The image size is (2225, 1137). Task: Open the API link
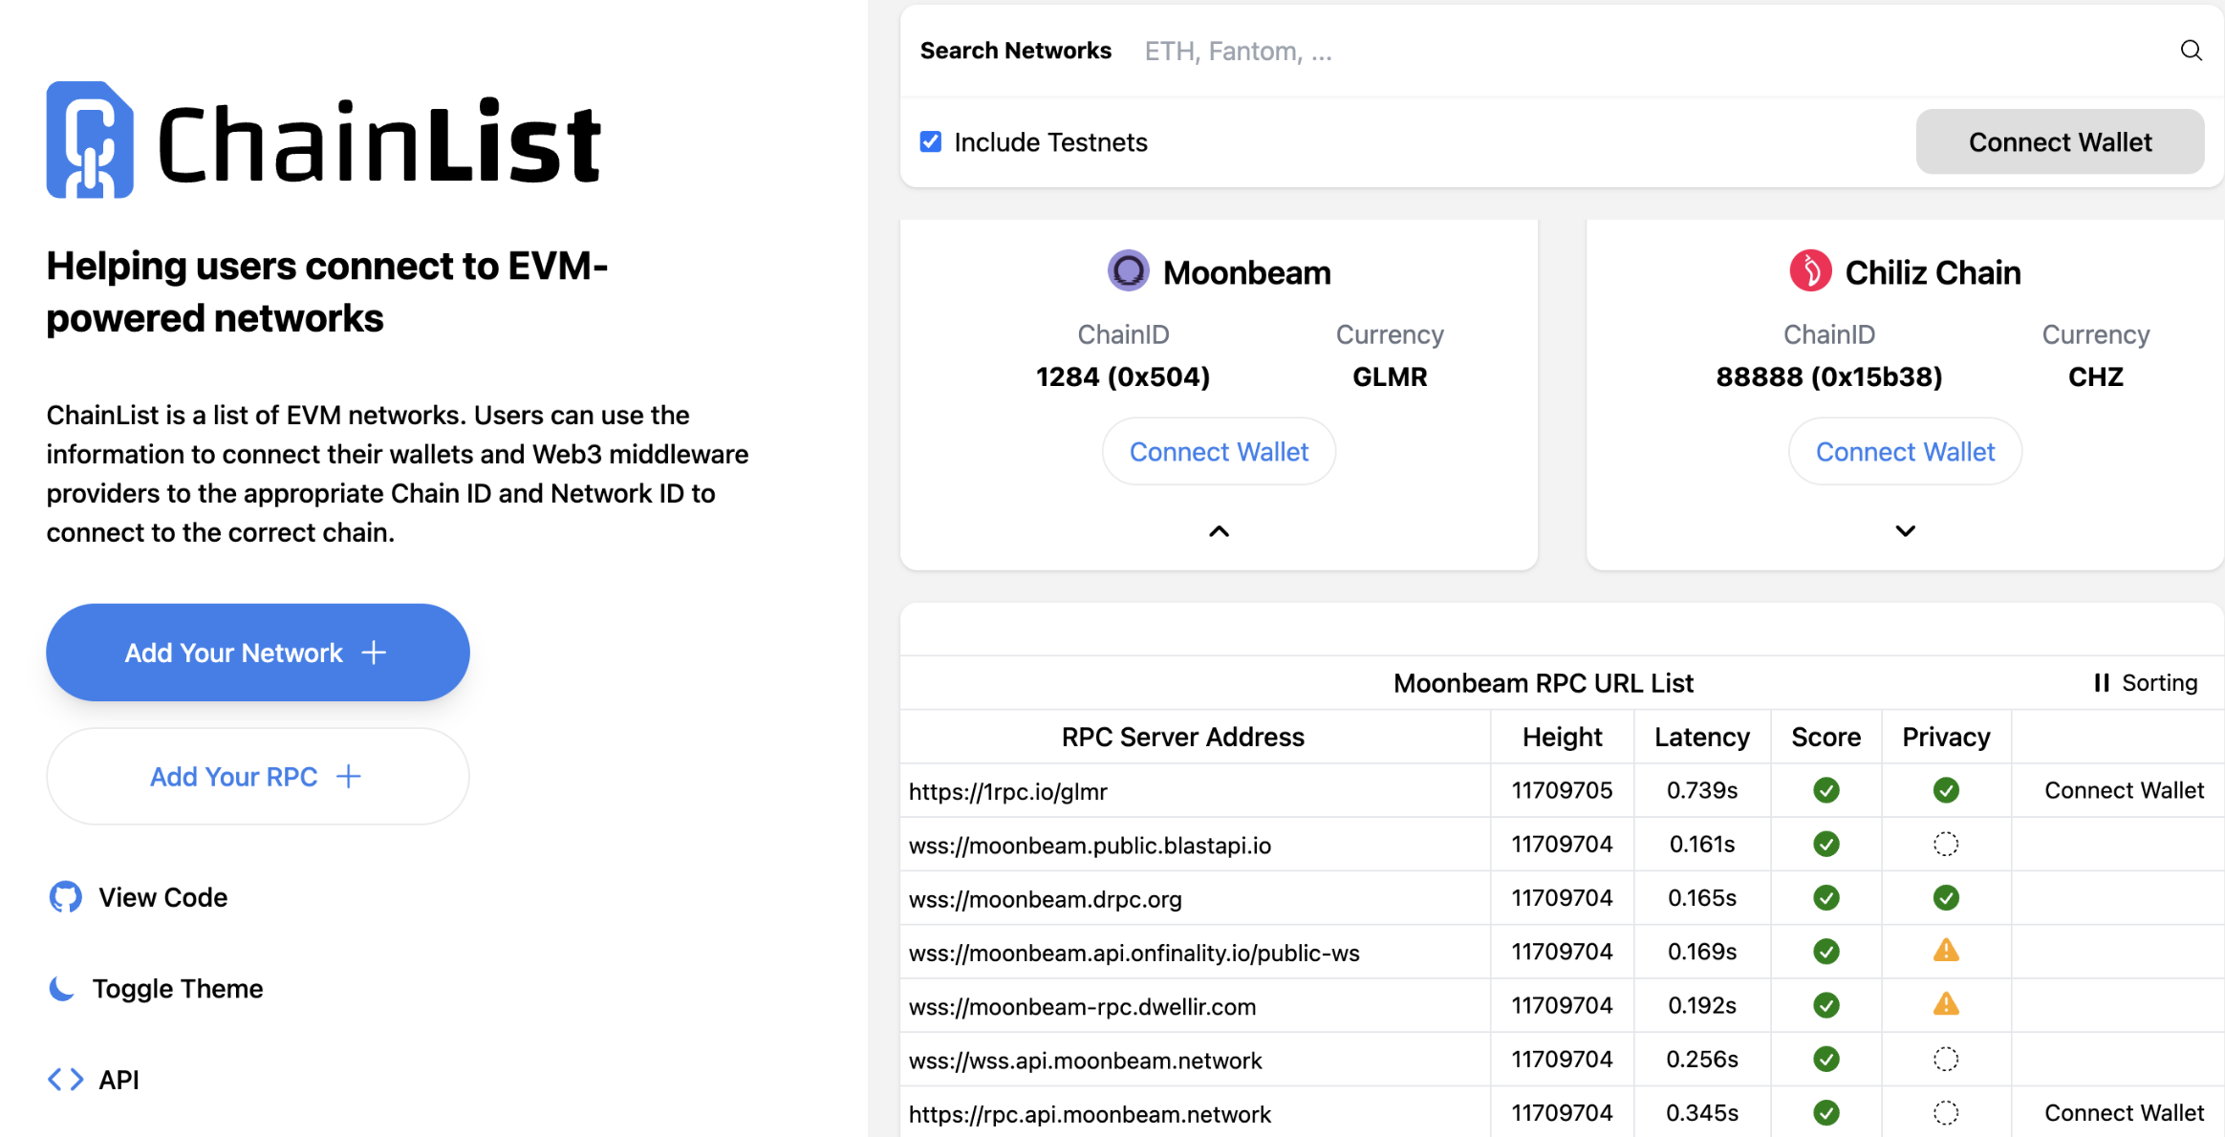[x=94, y=1080]
